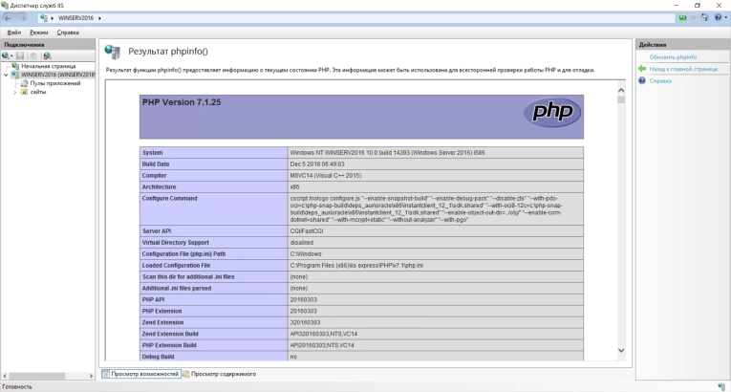This screenshot has height=392, width=731.
Task: Select сайты in the connections tree
Action: tap(38, 92)
